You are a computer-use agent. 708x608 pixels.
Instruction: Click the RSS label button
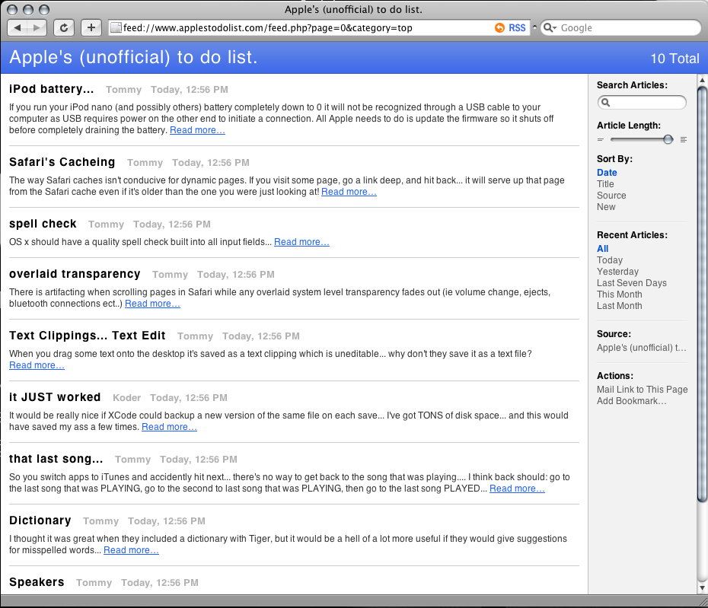click(517, 27)
